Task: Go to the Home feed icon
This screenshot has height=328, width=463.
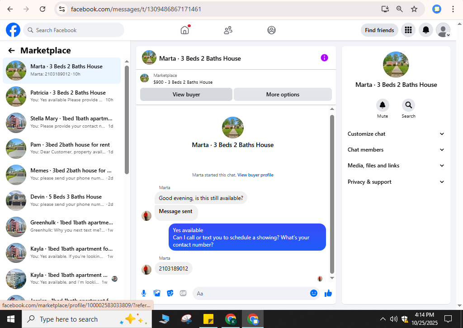Action: click(185, 30)
